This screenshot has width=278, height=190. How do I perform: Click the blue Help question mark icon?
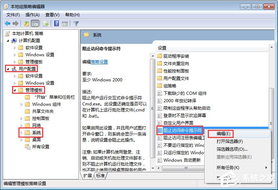pos(57,23)
